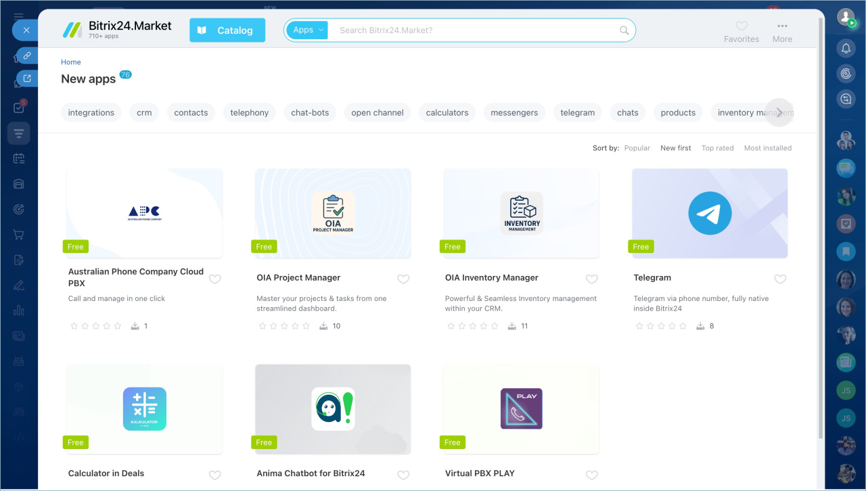The width and height of the screenshot is (866, 491).
Task: Open the More options menu
Action: (x=782, y=26)
